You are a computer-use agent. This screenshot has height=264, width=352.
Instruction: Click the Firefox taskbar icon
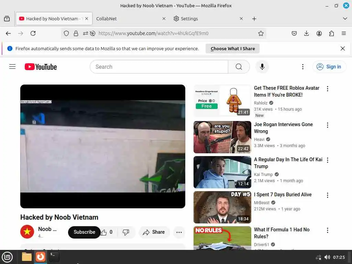41,257
